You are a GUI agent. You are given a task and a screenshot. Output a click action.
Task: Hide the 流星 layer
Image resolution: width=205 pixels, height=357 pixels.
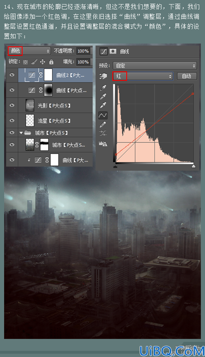pyautogui.click(x=12, y=121)
